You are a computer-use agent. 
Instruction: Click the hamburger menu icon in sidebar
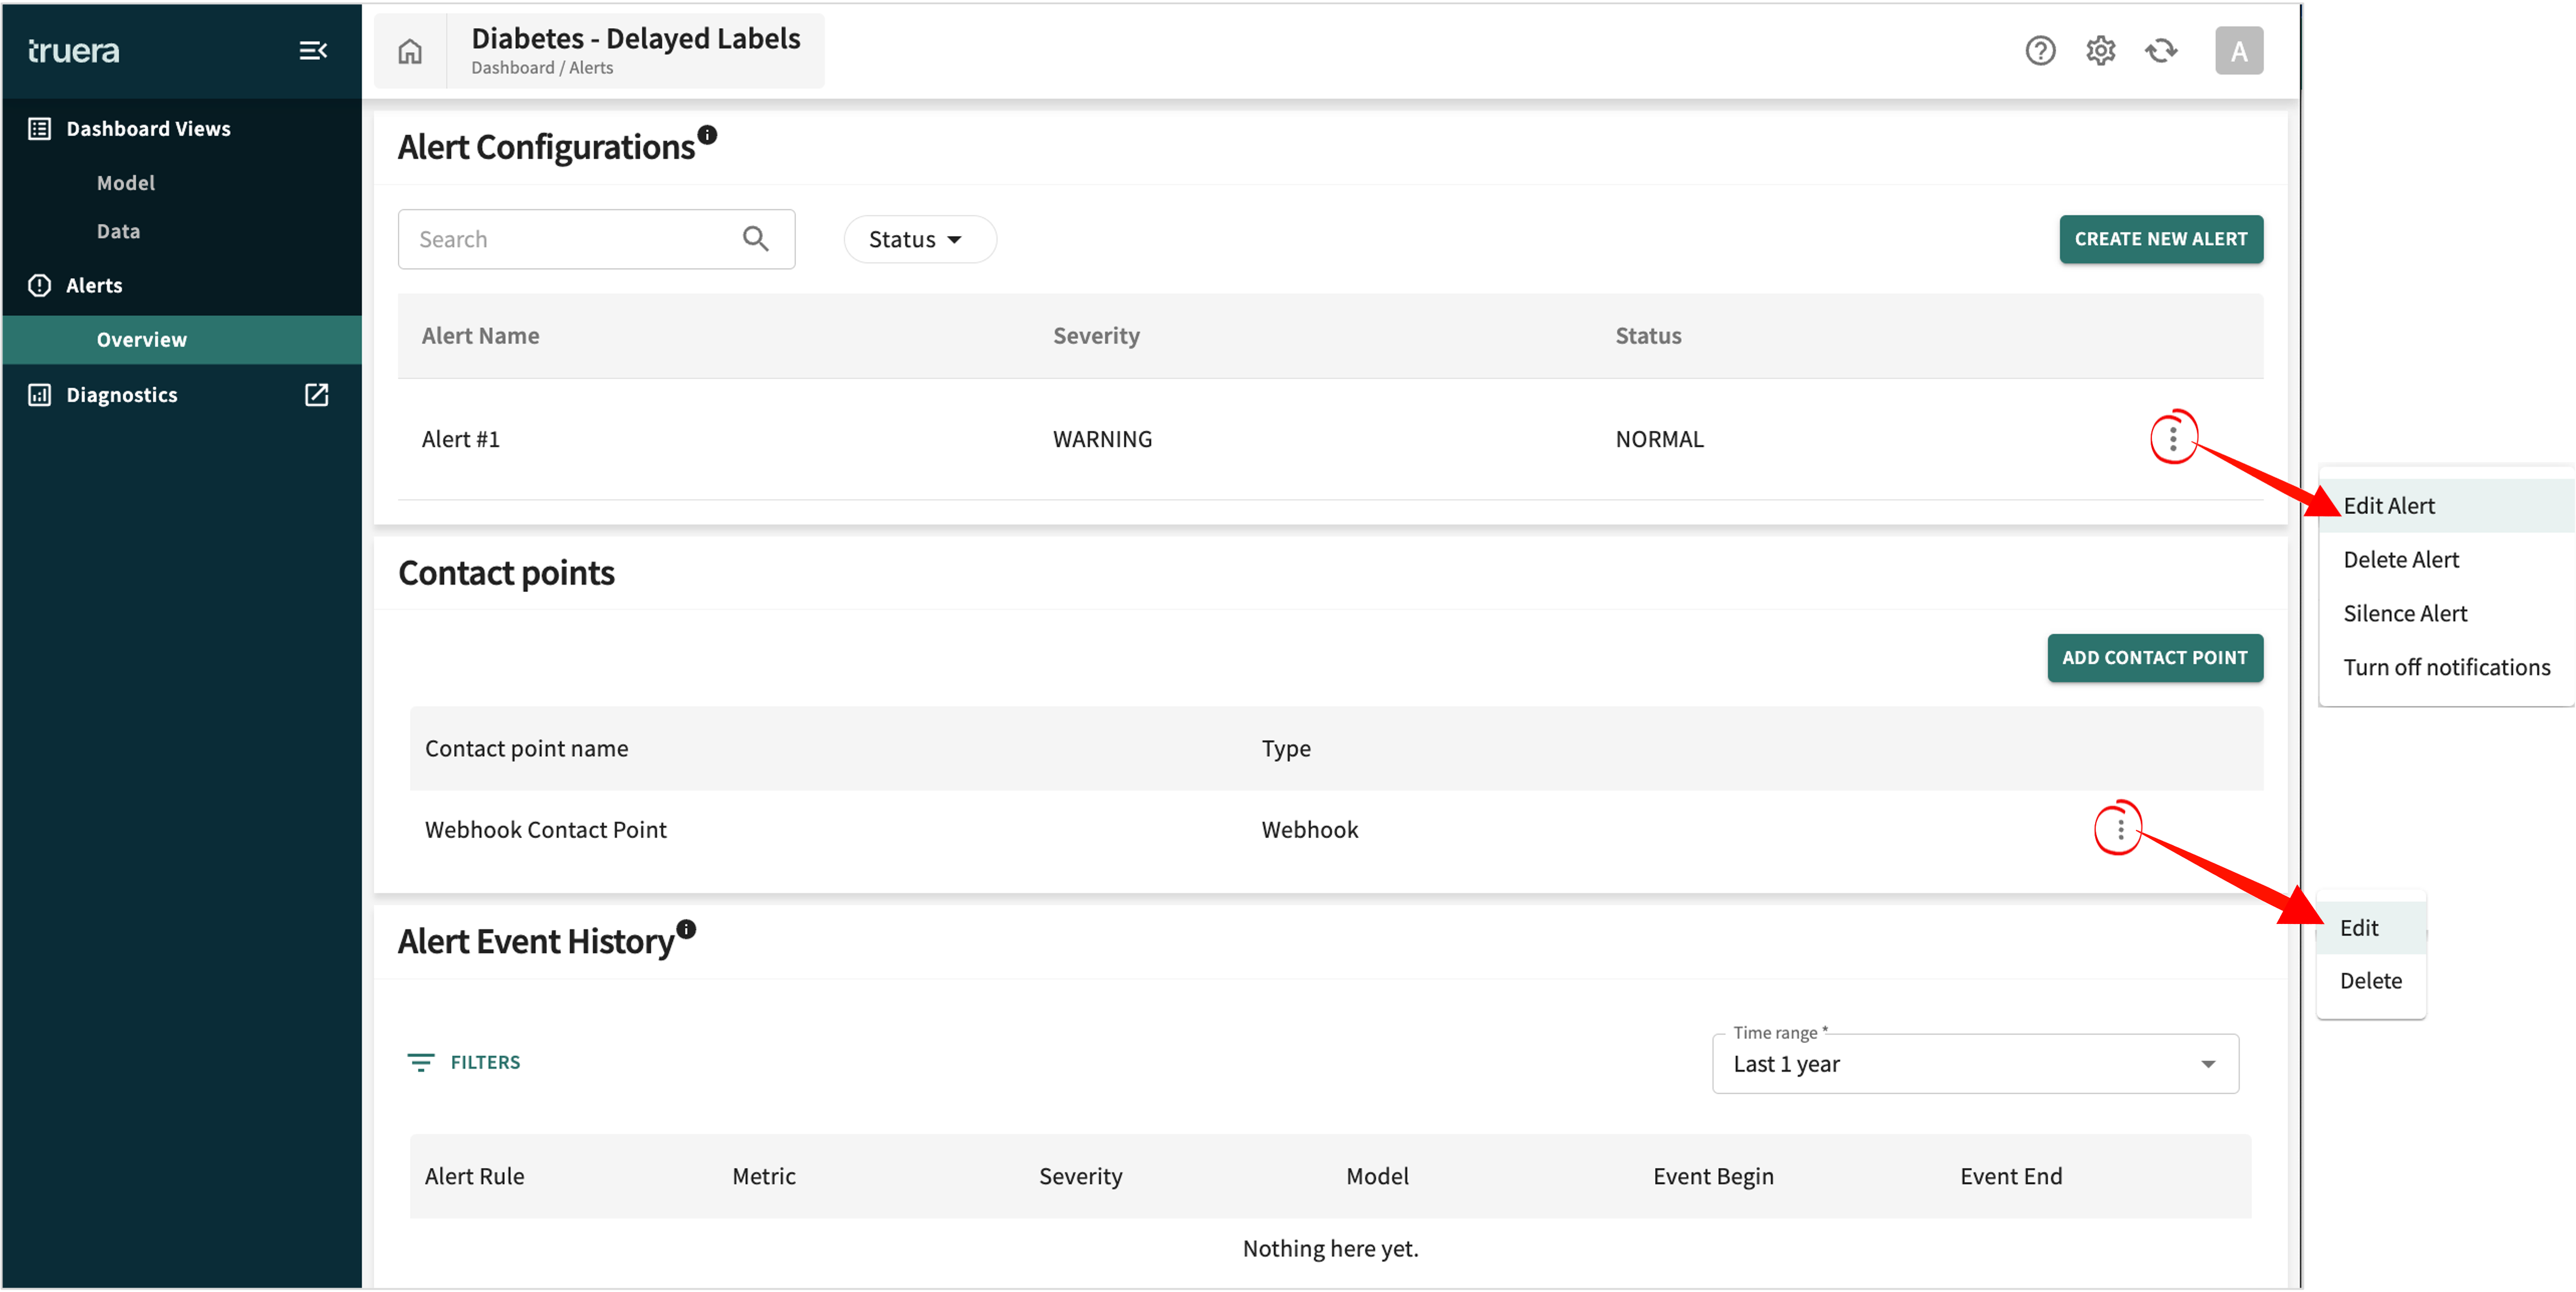[x=313, y=49]
